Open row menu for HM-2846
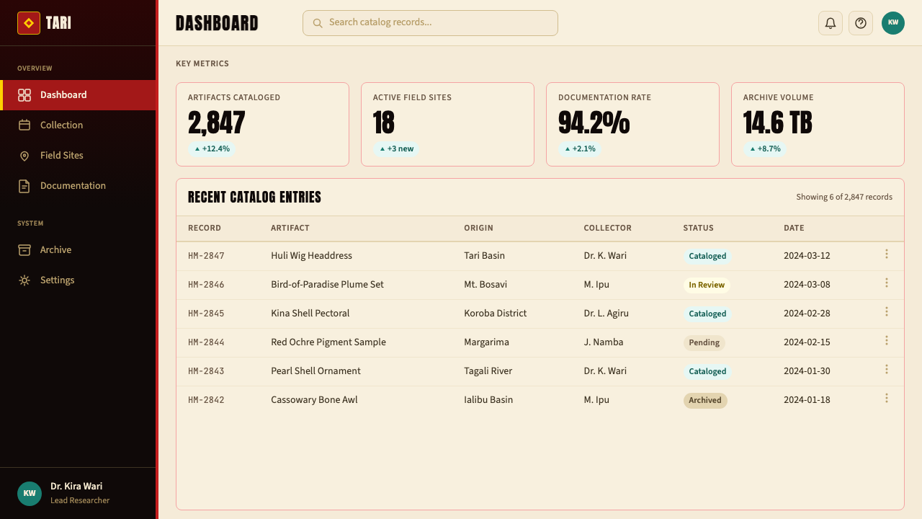Viewport: 922px width, 519px height. tap(887, 283)
